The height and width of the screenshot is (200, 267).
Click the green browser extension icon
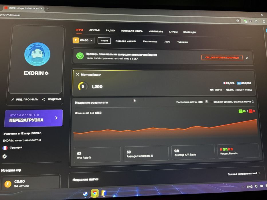point(245,21)
